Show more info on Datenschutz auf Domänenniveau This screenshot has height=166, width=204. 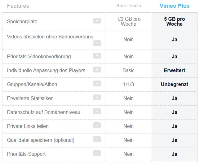[97, 111]
